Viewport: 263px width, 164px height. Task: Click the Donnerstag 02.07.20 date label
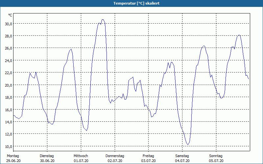pyautogui.click(x=115, y=158)
